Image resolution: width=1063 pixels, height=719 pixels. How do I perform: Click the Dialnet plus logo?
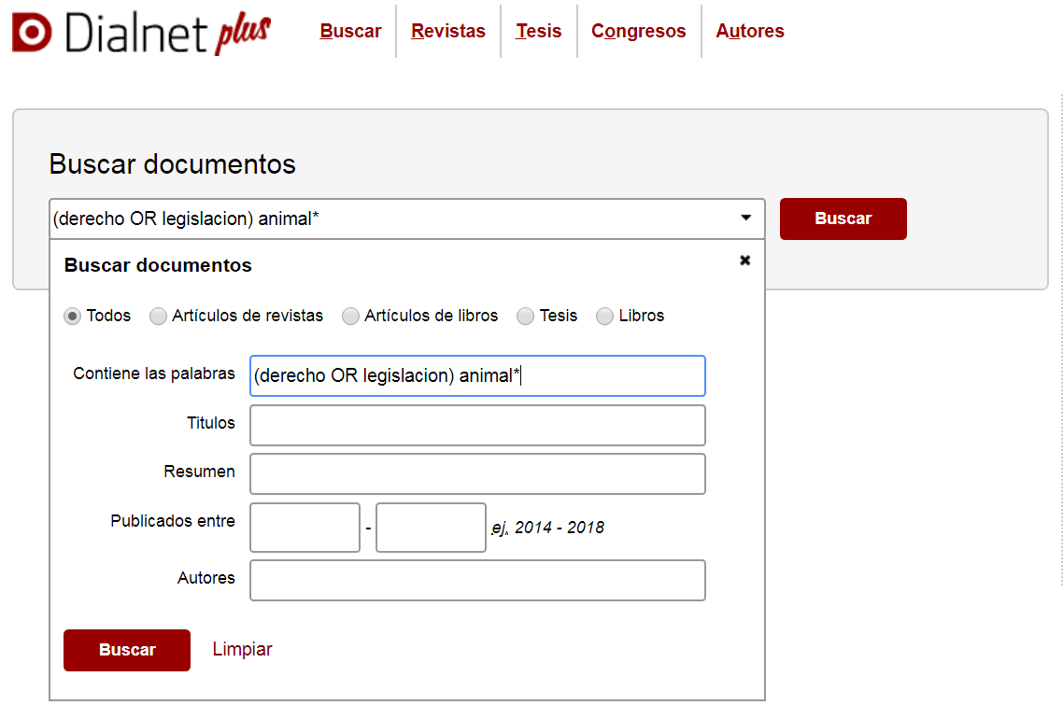coord(141,33)
